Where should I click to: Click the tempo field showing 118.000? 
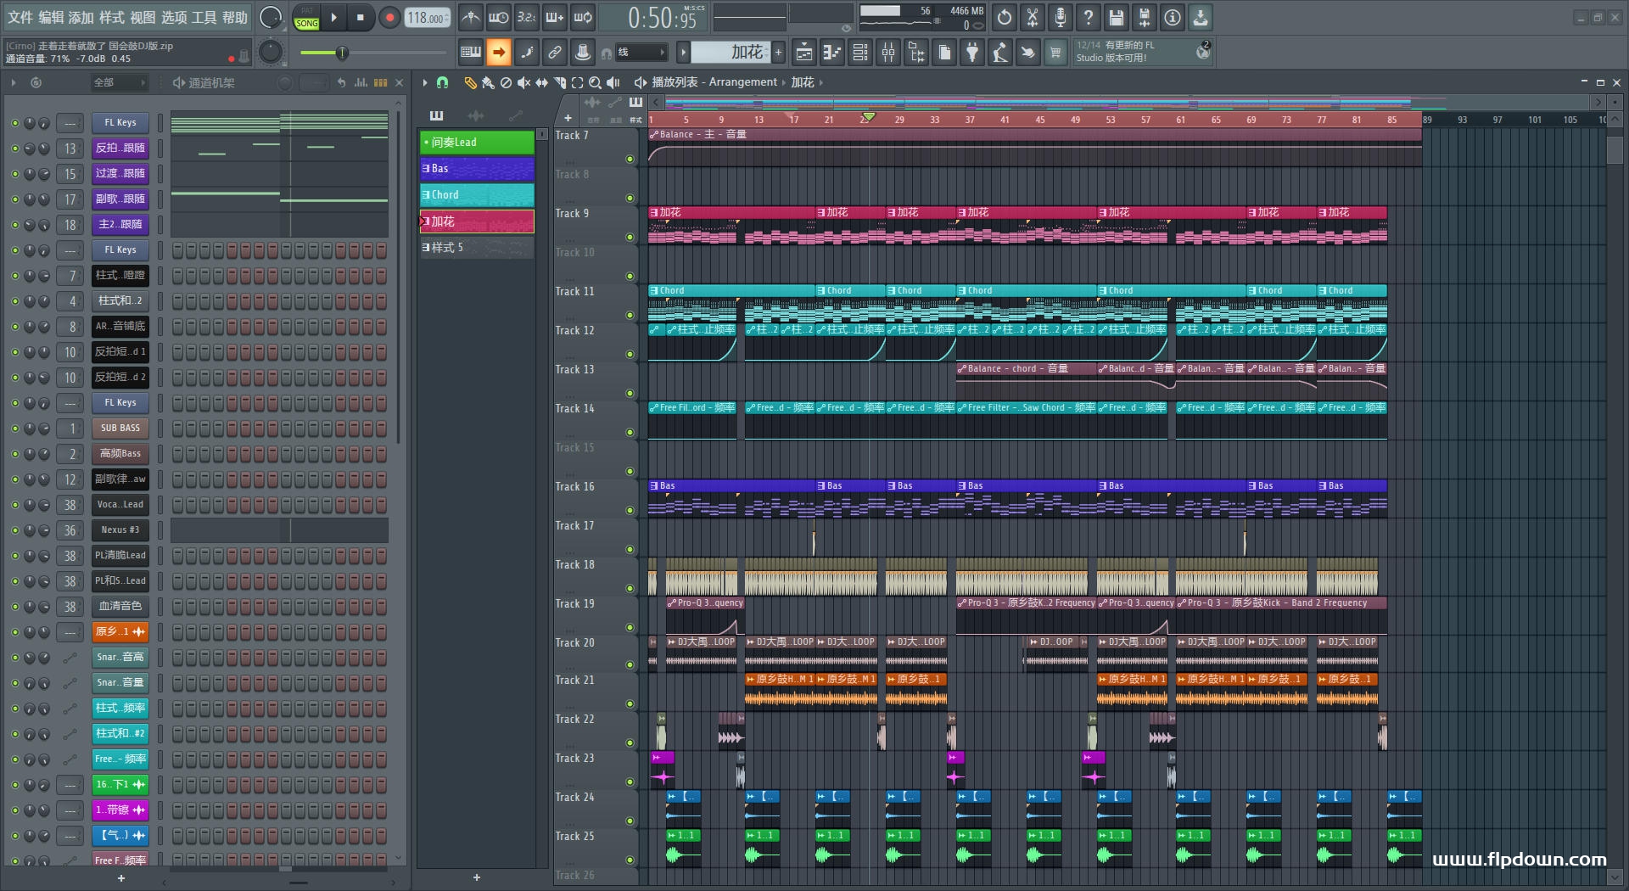427,18
